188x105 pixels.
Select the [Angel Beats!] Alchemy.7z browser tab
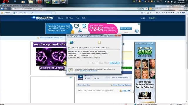pos(32,13)
